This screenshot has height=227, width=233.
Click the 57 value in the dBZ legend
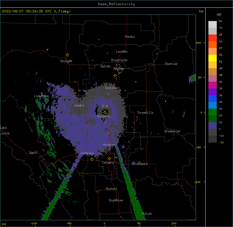coord(221,48)
